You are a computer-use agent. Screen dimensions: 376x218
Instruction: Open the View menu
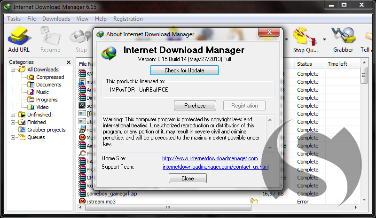click(x=82, y=19)
